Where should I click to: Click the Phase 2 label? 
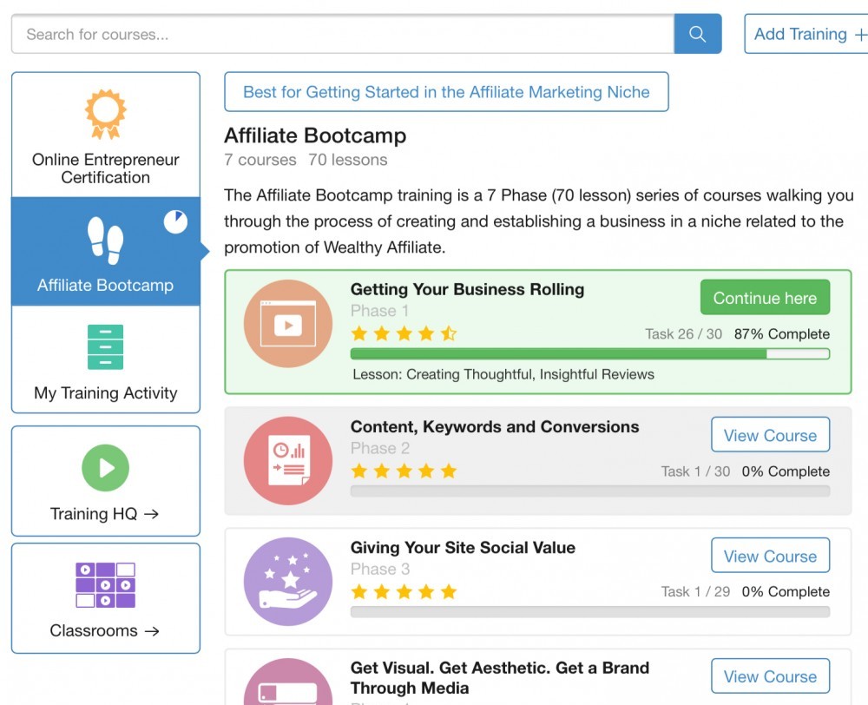pos(380,448)
